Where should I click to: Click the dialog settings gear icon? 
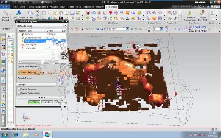point(17,22)
